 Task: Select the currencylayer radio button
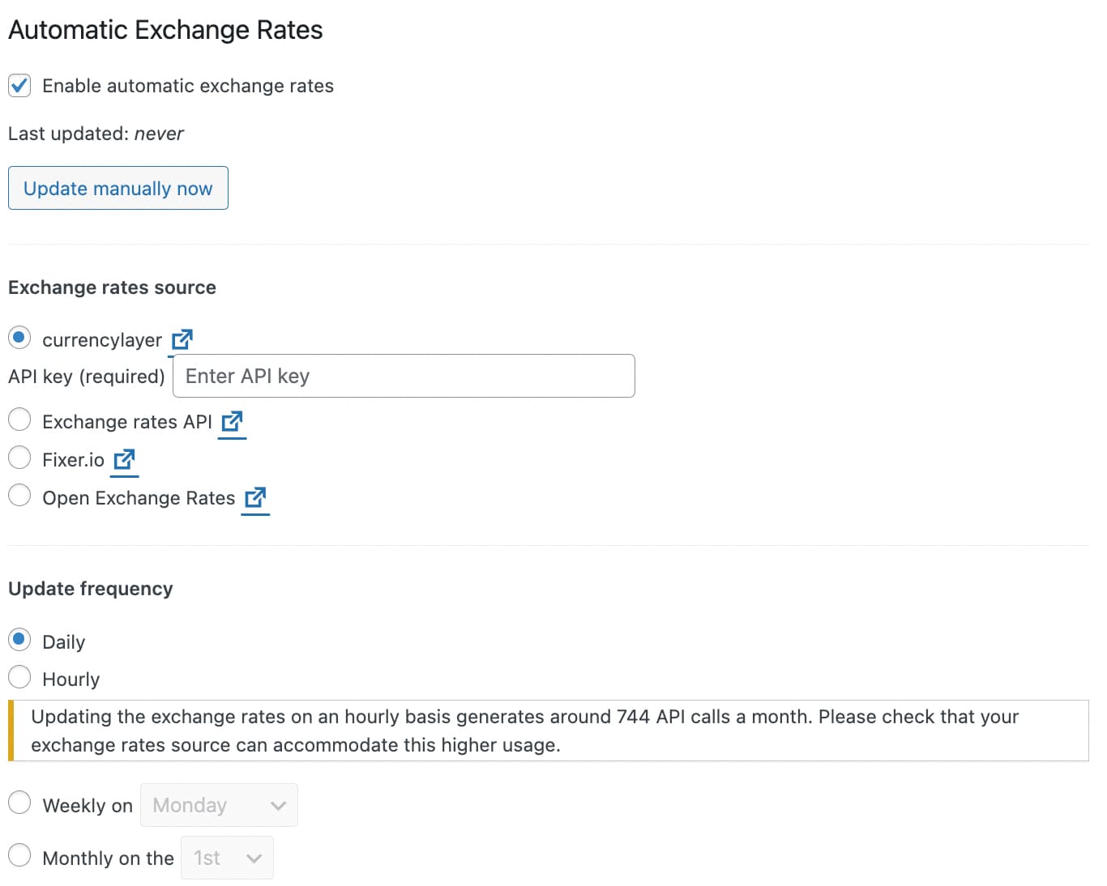19,337
